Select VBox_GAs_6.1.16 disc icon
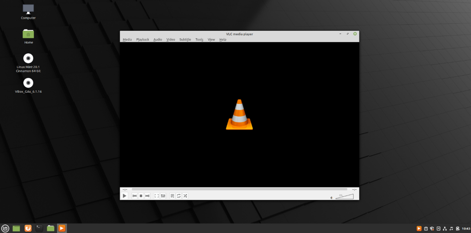The width and height of the screenshot is (471, 233). 28,86
